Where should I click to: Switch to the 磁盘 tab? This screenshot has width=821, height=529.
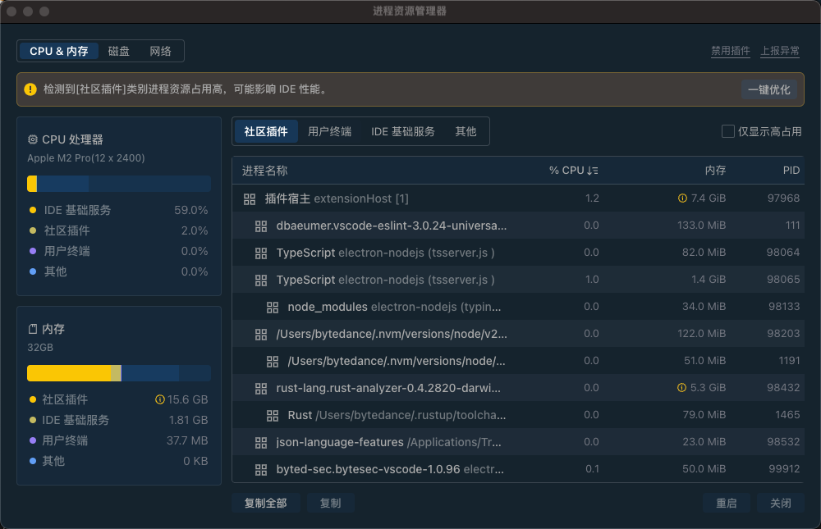119,52
